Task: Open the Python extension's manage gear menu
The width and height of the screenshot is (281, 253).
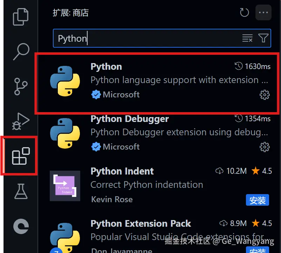Action: [265, 95]
